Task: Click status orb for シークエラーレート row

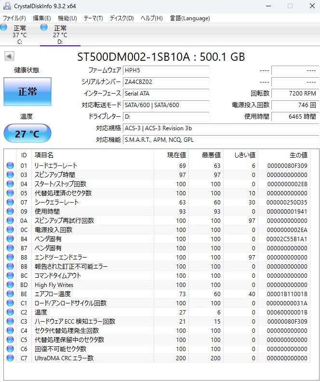Action: tap(10, 202)
